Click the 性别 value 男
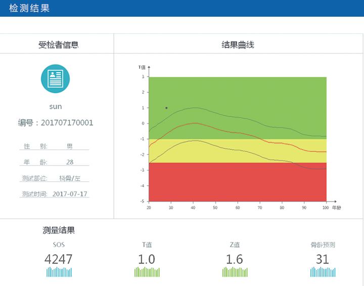The width and height of the screenshot is (364, 286). pyautogui.click(x=70, y=146)
